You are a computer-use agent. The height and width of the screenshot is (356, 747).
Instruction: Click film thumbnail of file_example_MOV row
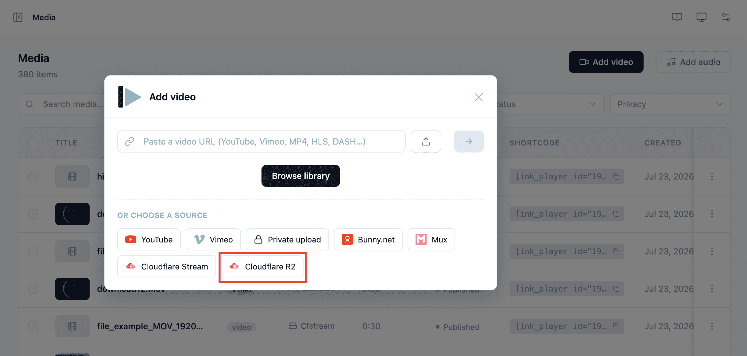(x=72, y=326)
